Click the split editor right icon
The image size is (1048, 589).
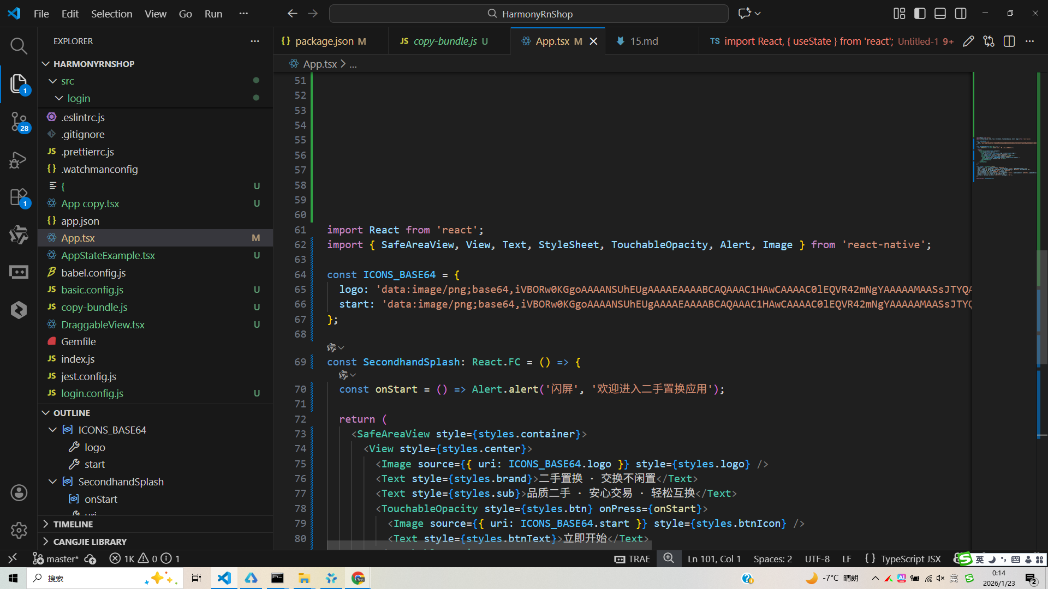click(1009, 41)
